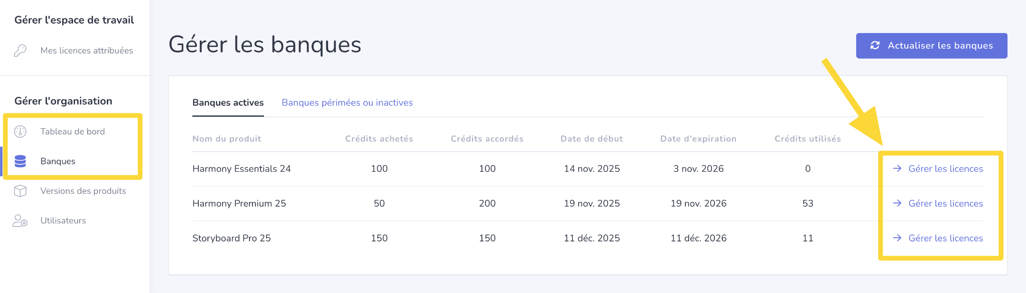Click the arrow icon in Harmony Essentials 24 row
Image resolution: width=1026 pixels, height=293 pixels.
897,169
